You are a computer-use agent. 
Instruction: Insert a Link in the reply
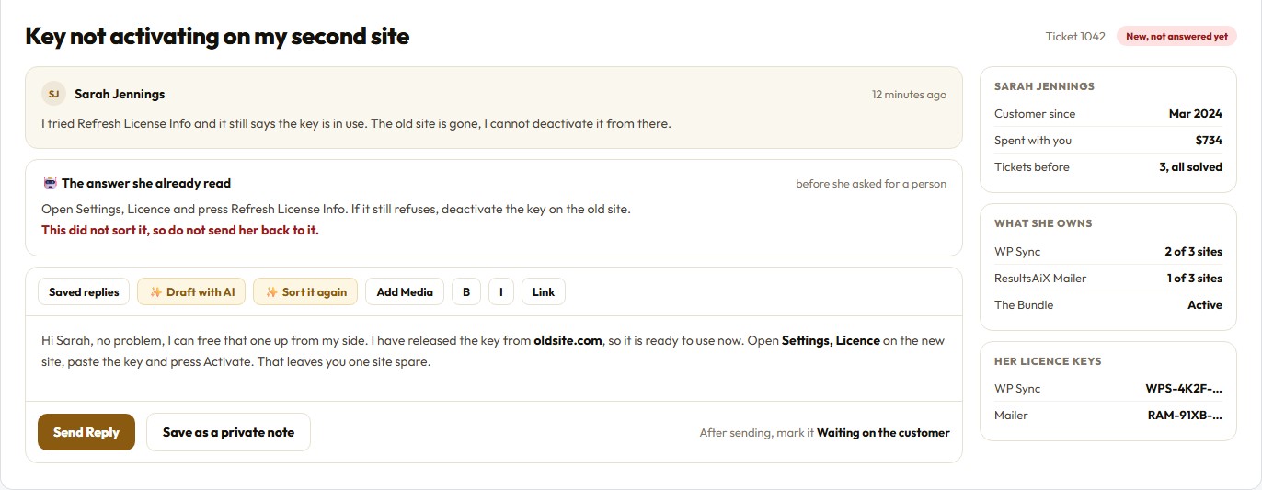point(544,291)
